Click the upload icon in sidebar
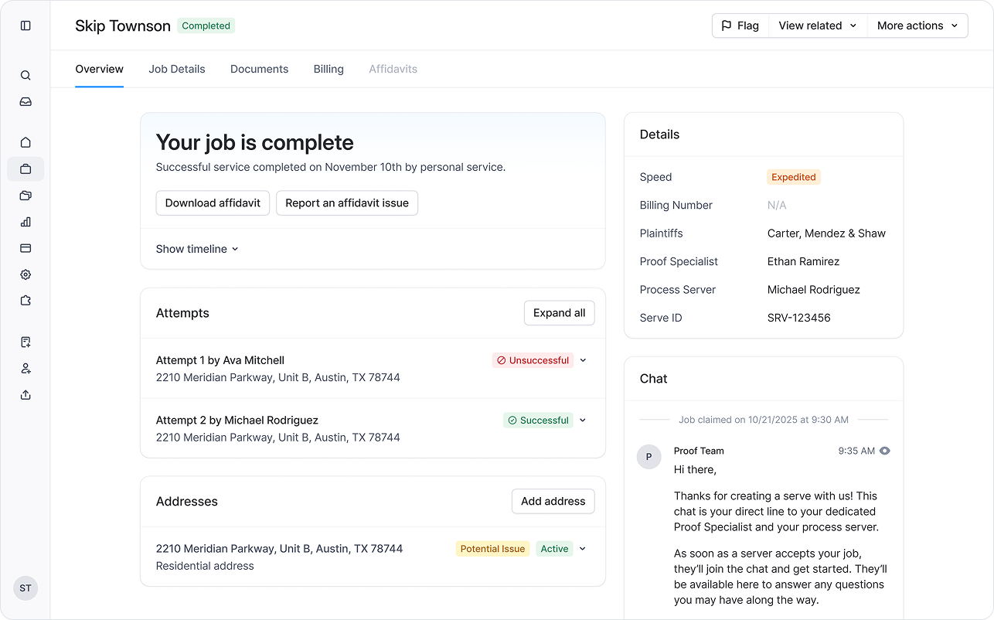The height and width of the screenshot is (620, 994). click(x=26, y=395)
